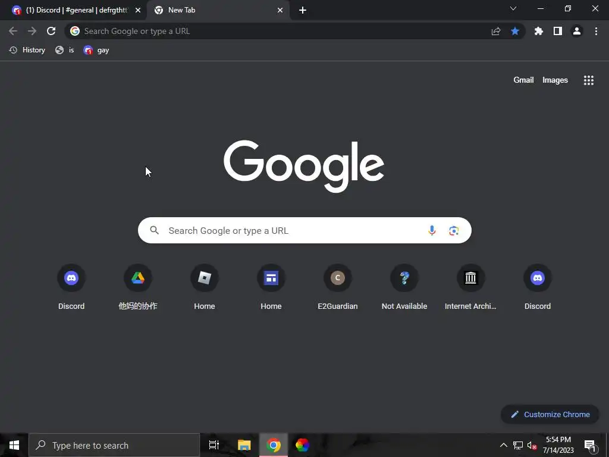Open the Roblox Home shortcut
This screenshot has height=457, width=609.
(205, 287)
